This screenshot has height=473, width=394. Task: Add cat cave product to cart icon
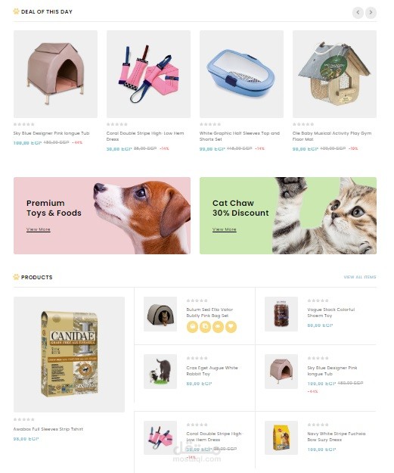pyautogui.click(x=192, y=327)
